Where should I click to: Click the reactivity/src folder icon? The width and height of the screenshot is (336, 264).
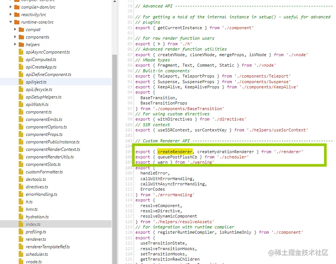pyautogui.click(x=17, y=15)
